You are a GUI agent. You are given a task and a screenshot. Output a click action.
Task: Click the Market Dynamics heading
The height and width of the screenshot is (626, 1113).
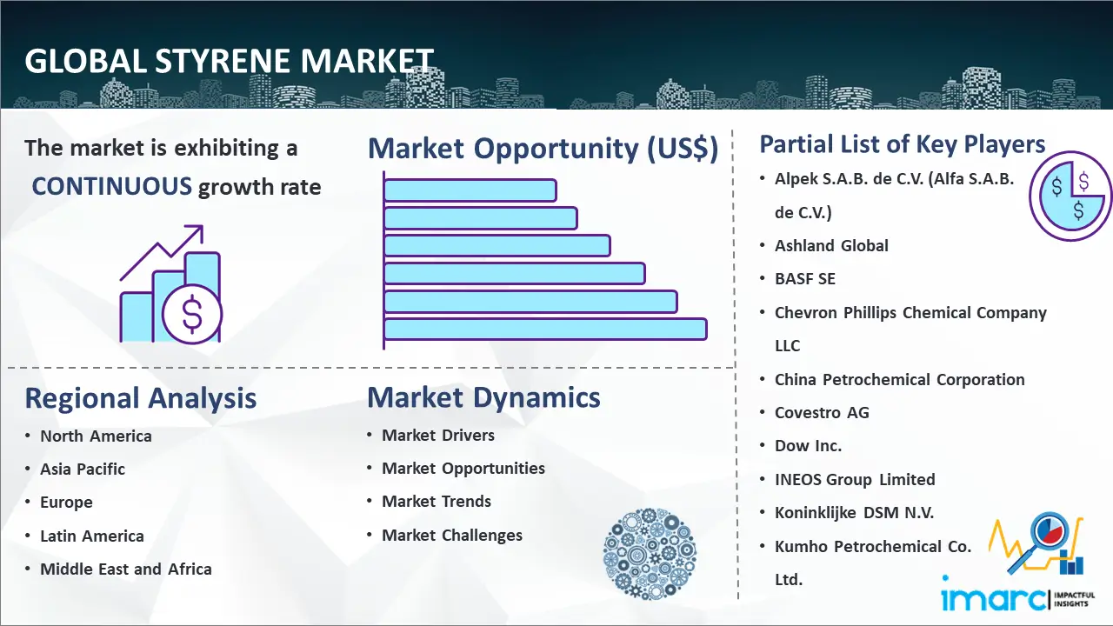click(x=483, y=397)
